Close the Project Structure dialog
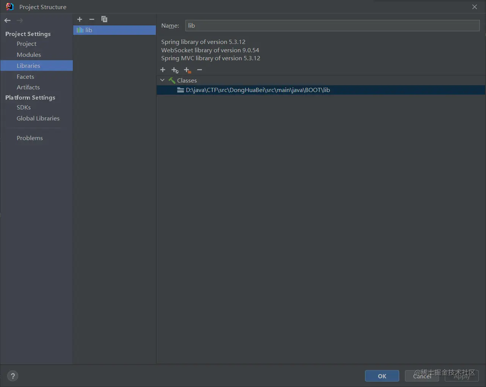This screenshot has height=387, width=486. (475, 7)
